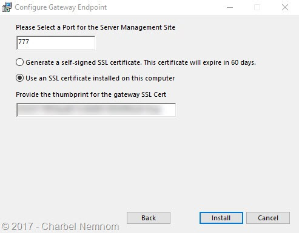
Task: Click the 'Configure Gateway Endpoint' title text
Action: click(x=61, y=7)
